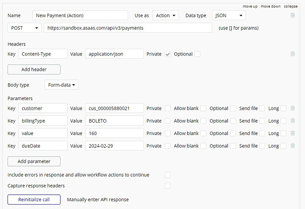Viewport: 305px width, 209px height.
Task: Uncheck Private for Content-Type header
Action: click(168, 54)
